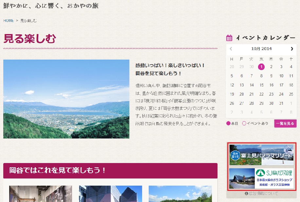Click the 10月 2014 month header

click(261, 49)
